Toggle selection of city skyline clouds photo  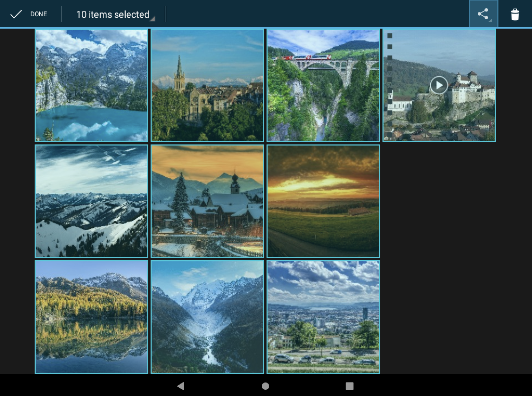323,317
